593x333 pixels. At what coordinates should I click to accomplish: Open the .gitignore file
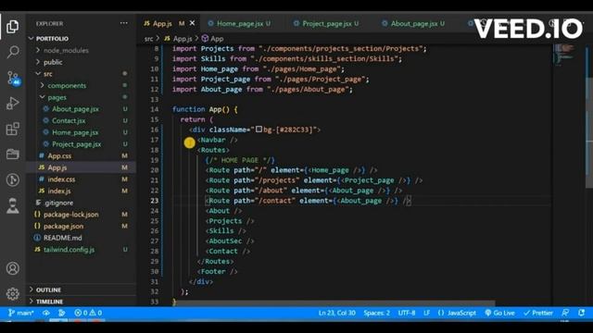point(58,203)
